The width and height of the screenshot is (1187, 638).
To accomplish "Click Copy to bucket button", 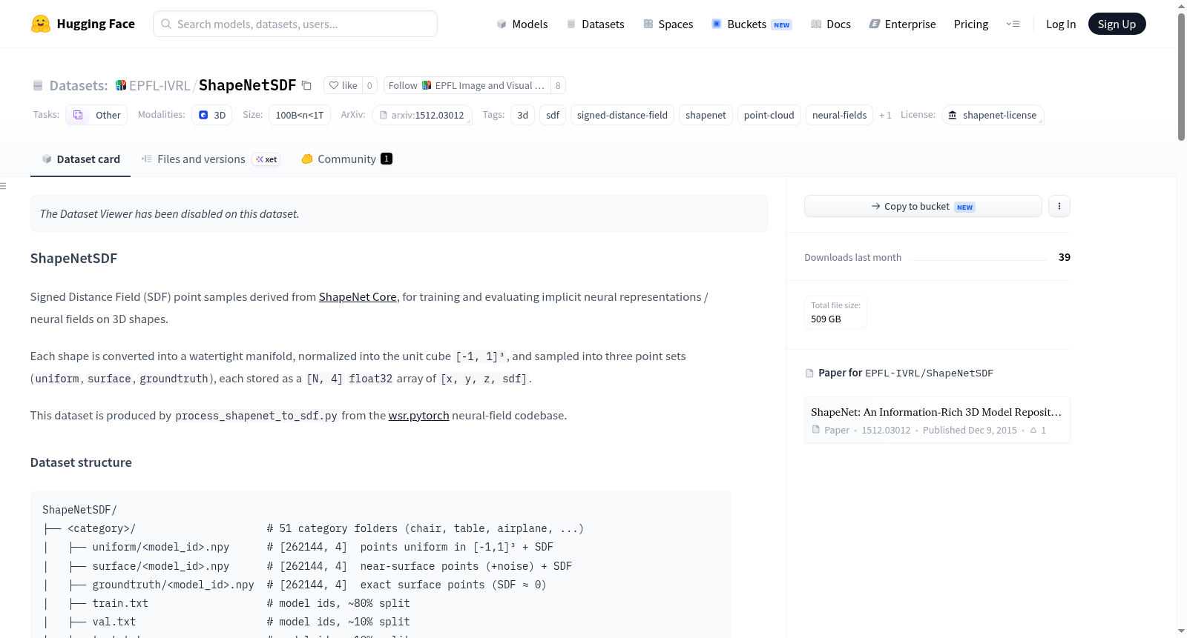I will click(x=923, y=206).
